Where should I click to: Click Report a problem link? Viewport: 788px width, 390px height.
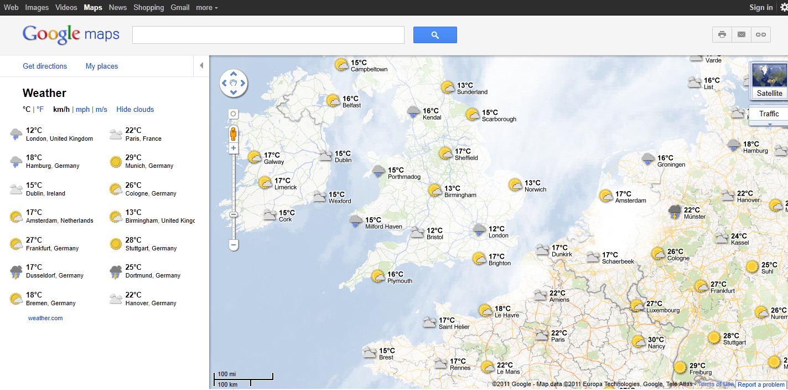[x=761, y=384]
